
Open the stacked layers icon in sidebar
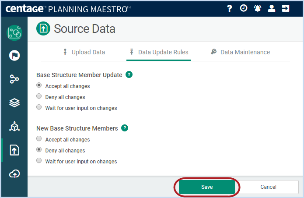pos(14,103)
